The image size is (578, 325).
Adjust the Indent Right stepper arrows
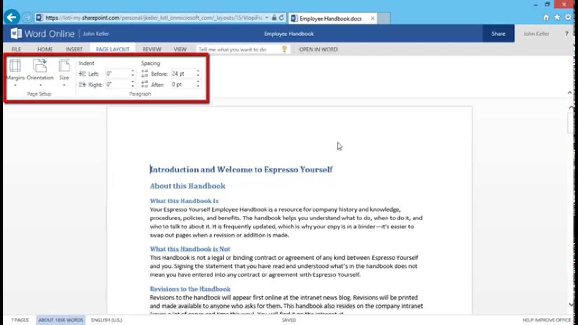click(x=133, y=84)
